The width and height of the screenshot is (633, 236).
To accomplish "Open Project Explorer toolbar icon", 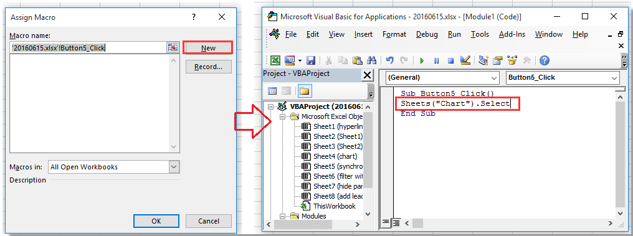I will [483, 60].
